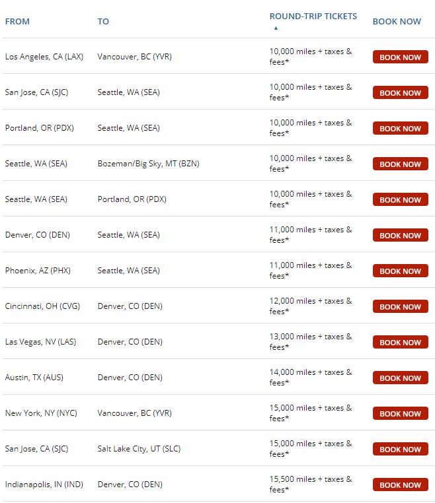The height and width of the screenshot is (503, 435).
Task: Book Indianapolis to Denver flight
Action: (x=400, y=485)
